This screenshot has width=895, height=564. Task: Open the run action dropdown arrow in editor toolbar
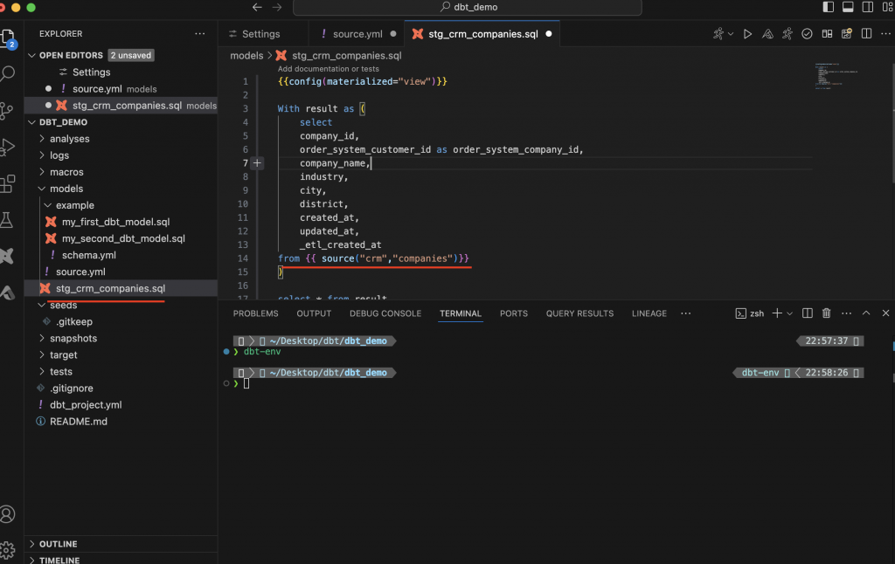[x=731, y=34]
